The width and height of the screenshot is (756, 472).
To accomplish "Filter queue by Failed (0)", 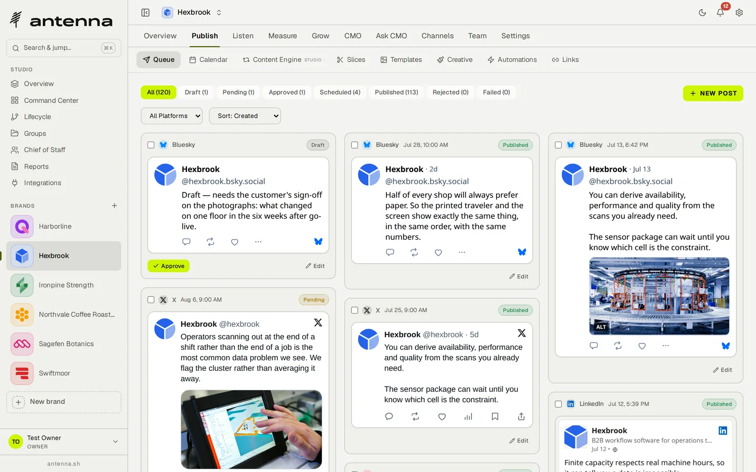I will click(x=496, y=92).
